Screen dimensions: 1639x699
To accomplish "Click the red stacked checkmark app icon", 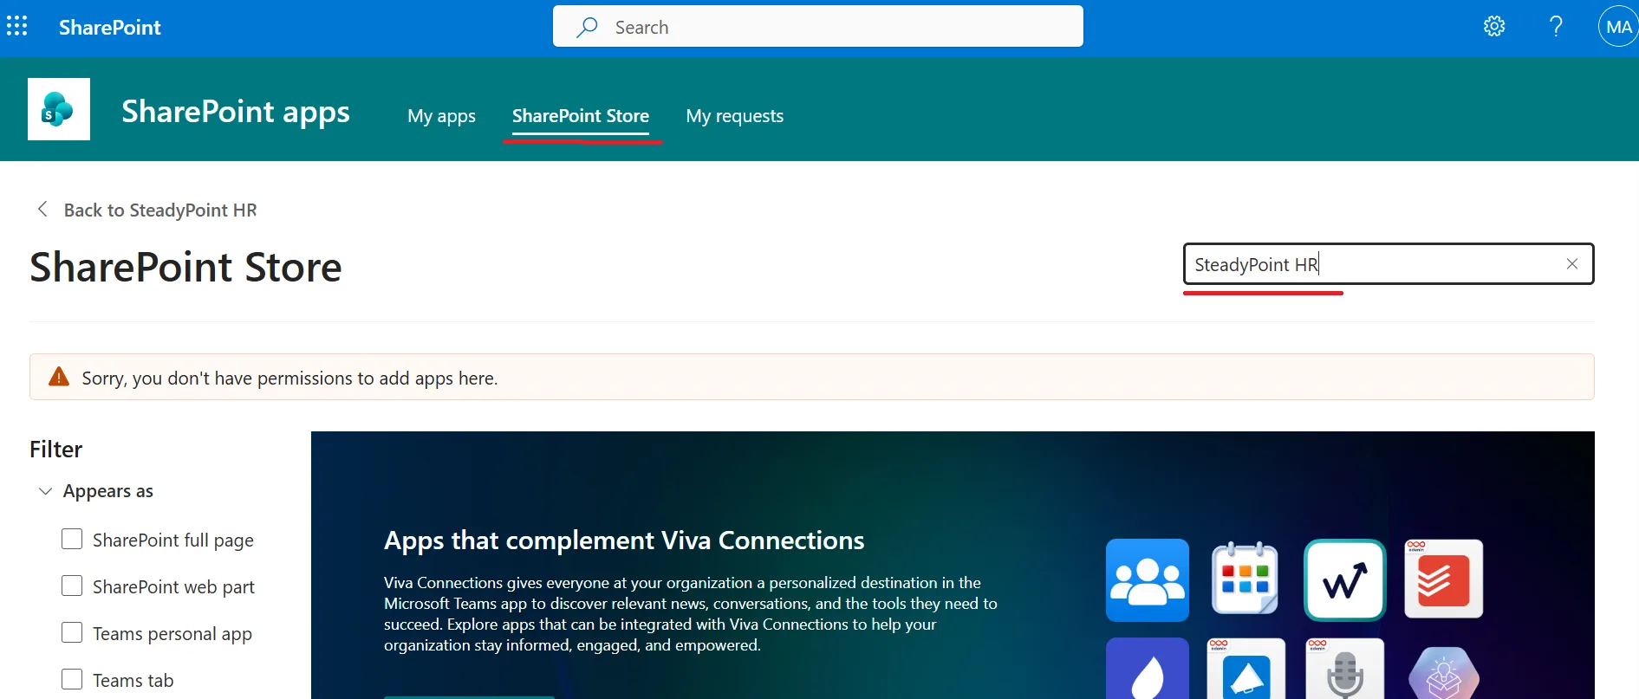I will 1443,579.
